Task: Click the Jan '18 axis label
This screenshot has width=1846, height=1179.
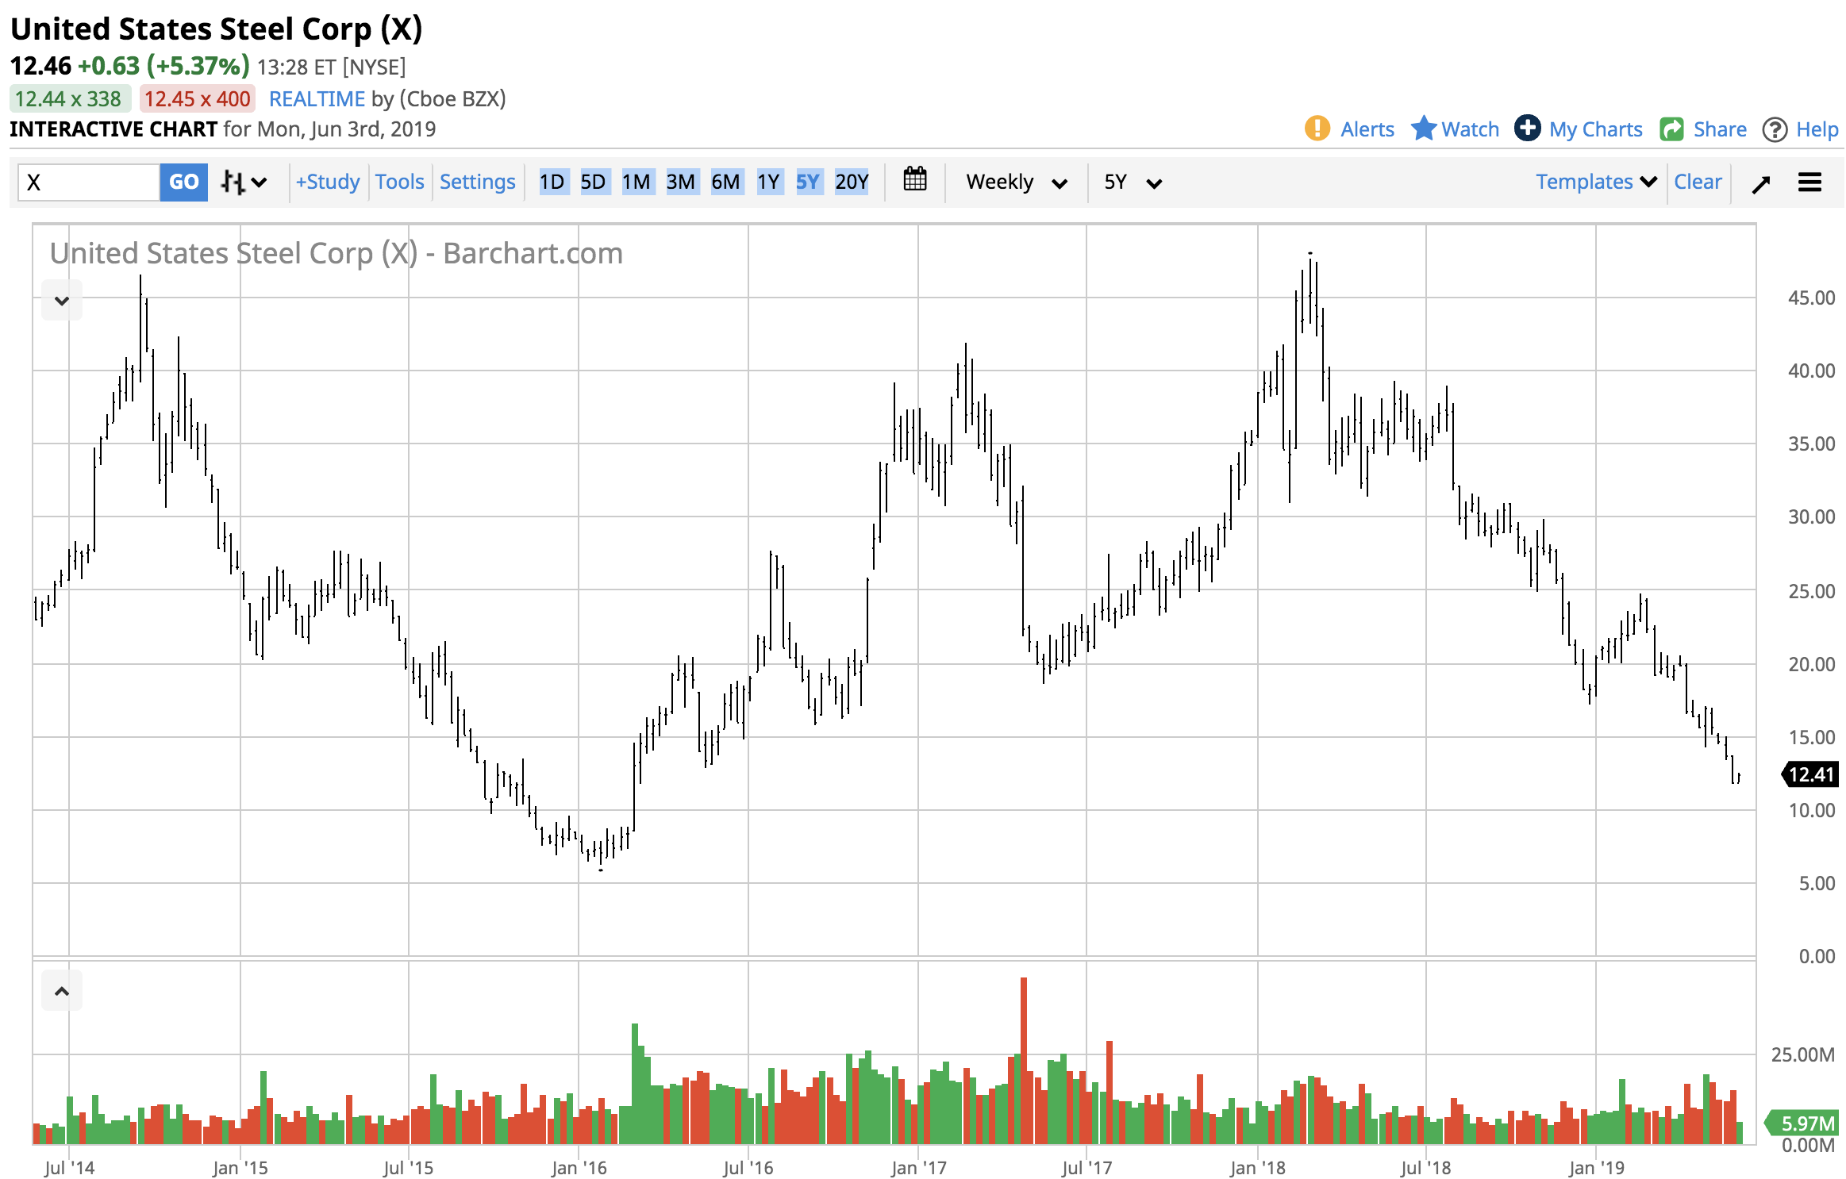Action: (x=1257, y=1167)
